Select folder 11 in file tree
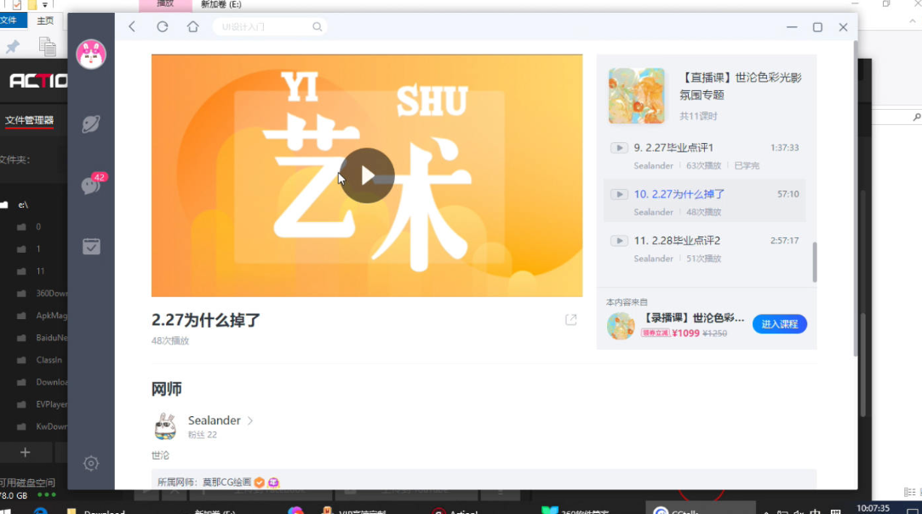The image size is (922, 514). pos(40,271)
